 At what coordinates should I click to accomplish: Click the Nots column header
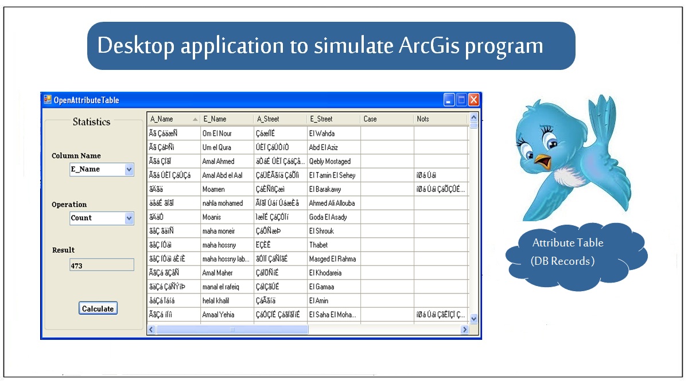pos(440,119)
